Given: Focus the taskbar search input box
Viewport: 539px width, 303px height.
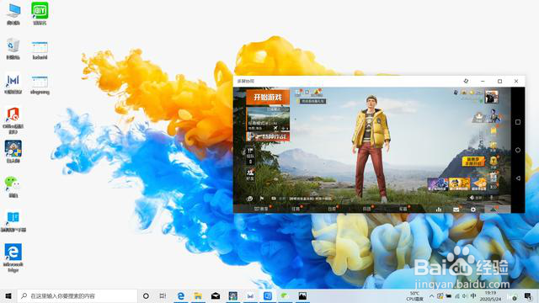Looking at the screenshot, I should [x=77, y=295].
